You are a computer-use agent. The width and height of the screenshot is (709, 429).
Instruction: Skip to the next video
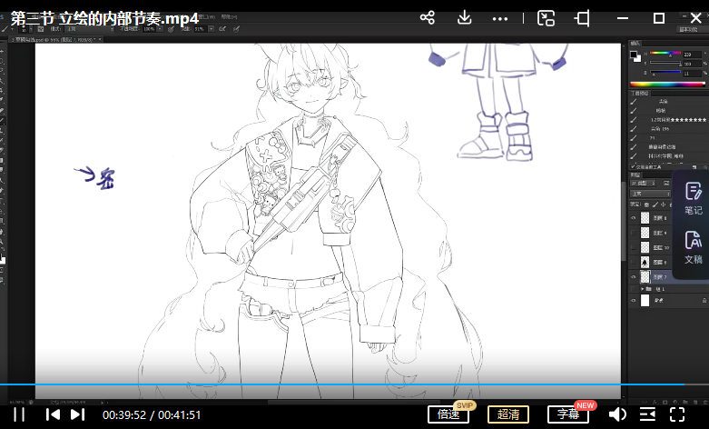click(x=78, y=414)
